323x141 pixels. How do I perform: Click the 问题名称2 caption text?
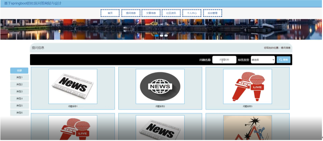tap(160, 106)
